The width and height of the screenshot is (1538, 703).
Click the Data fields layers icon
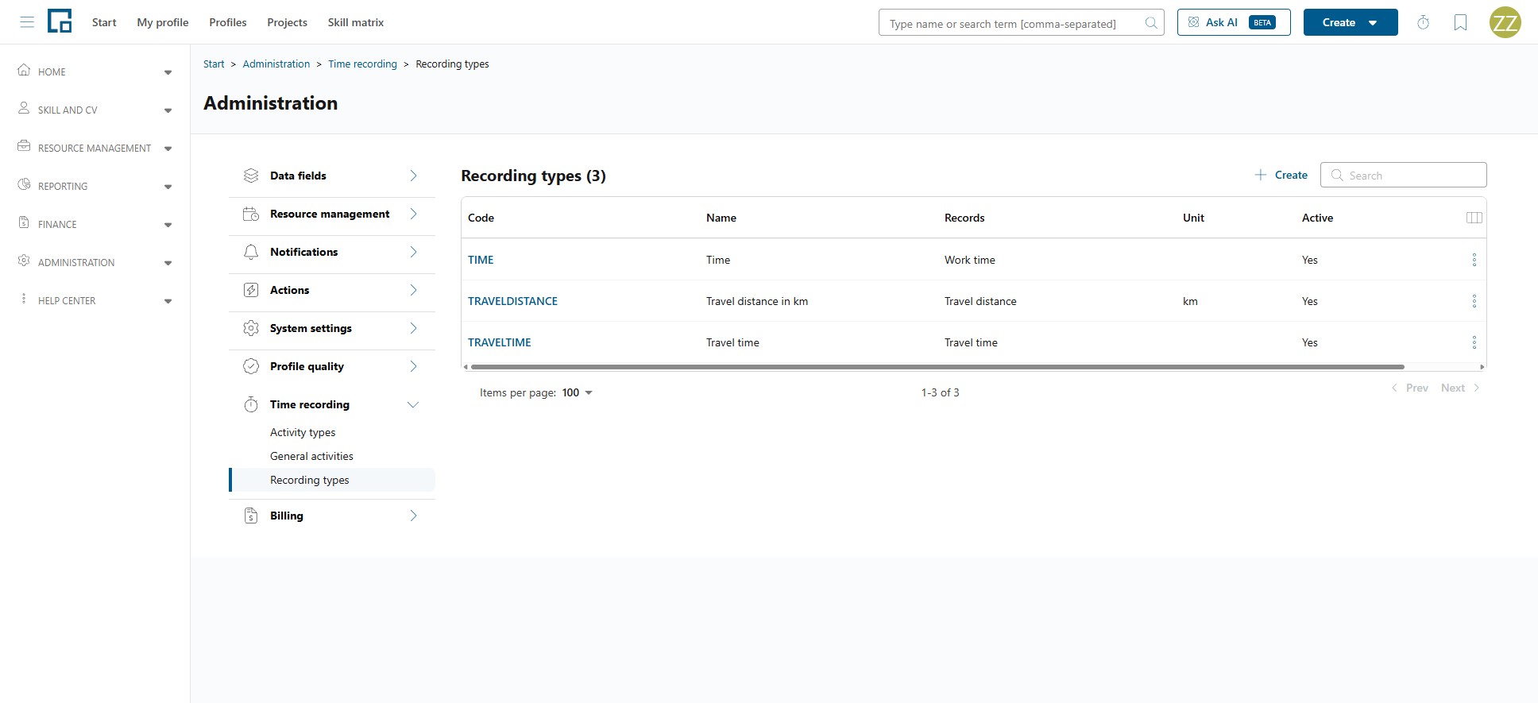pos(251,176)
